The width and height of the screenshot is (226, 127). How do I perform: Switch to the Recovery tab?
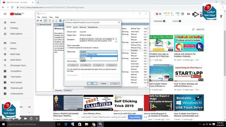tap(83, 27)
